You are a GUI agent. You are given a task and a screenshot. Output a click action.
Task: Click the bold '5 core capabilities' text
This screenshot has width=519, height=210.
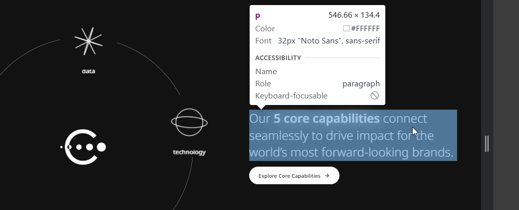click(x=327, y=119)
